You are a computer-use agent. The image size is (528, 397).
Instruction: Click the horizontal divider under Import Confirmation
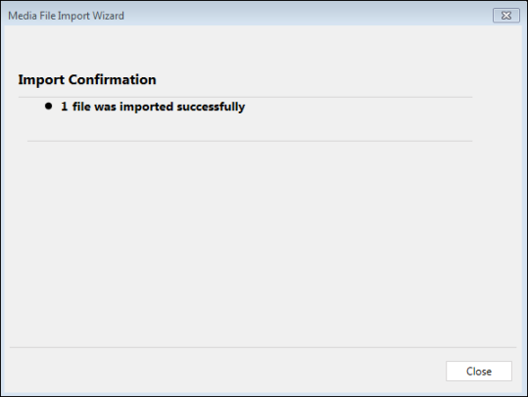click(245, 97)
